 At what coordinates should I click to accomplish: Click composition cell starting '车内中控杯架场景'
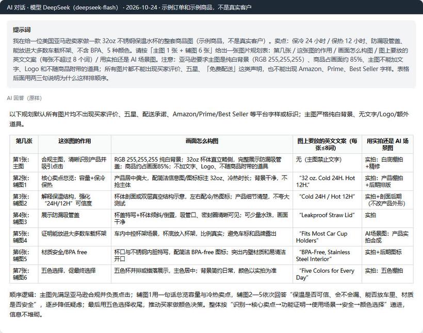click(202, 237)
